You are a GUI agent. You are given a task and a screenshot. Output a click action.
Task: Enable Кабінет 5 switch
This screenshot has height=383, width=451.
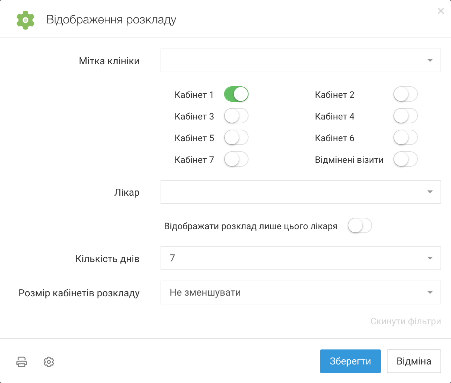point(236,137)
